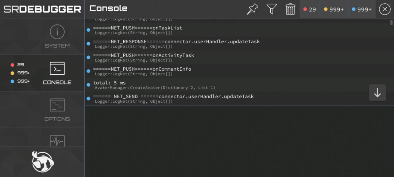Image resolution: width=394 pixels, height=177 pixels.
Task: Open the log filter funnel icon
Action: click(x=272, y=9)
